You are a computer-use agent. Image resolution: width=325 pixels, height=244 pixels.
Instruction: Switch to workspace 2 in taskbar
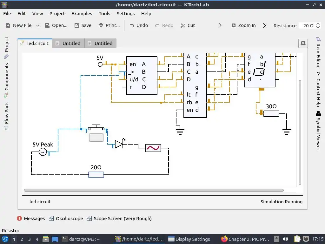(22, 239)
